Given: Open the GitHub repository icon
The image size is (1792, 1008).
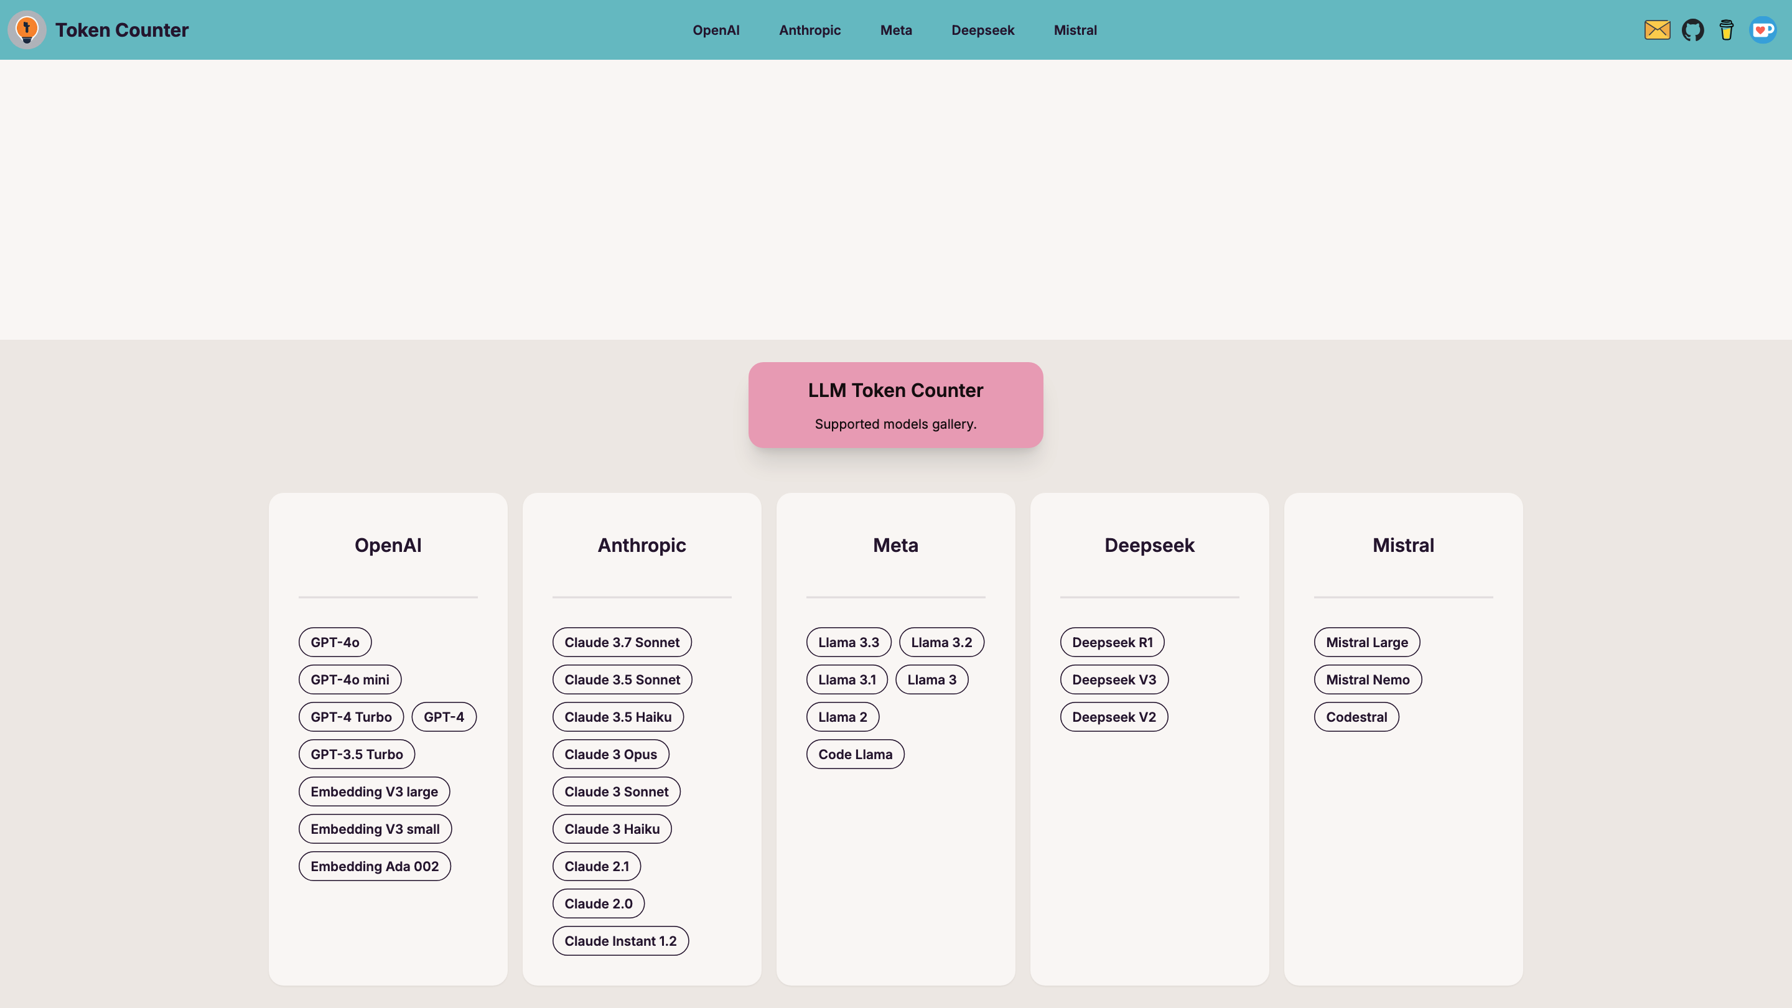Looking at the screenshot, I should click(1692, 30).
